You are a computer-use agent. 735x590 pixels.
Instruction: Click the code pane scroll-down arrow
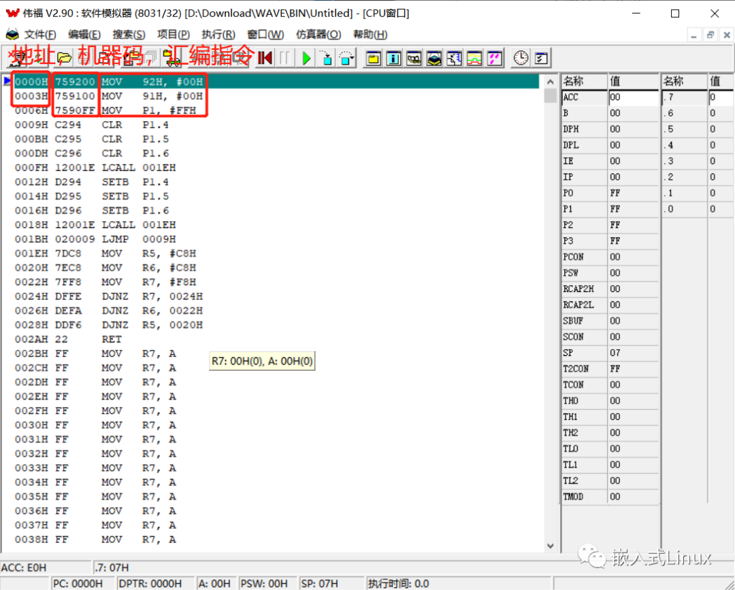click(x=551, y=546)
